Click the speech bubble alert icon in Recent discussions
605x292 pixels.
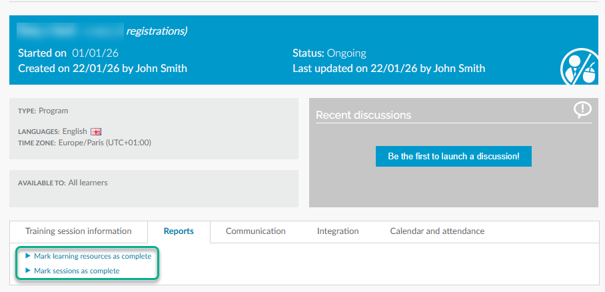[x=582, y=110]
